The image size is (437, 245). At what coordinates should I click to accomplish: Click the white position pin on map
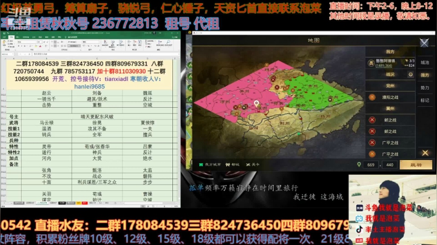coord(256,104)
